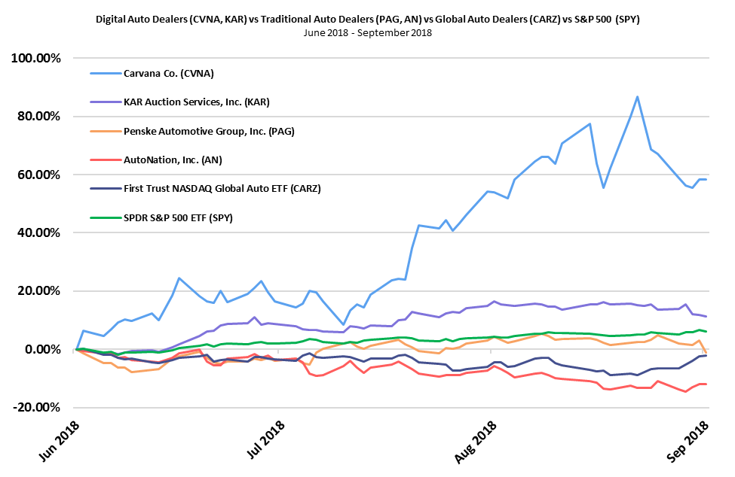Click the Jul 2018 x-axis label
735x477 pixels.
(x=265, y=439)
